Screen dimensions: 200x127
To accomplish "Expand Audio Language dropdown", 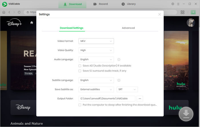I will [x=96, y=59].
